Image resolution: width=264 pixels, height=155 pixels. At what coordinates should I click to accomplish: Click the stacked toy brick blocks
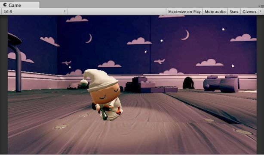click(x=151, y=85)
